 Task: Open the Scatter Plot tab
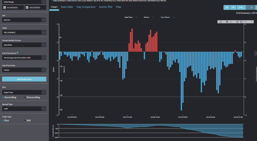pyautogui.click(x=106, y=7)
